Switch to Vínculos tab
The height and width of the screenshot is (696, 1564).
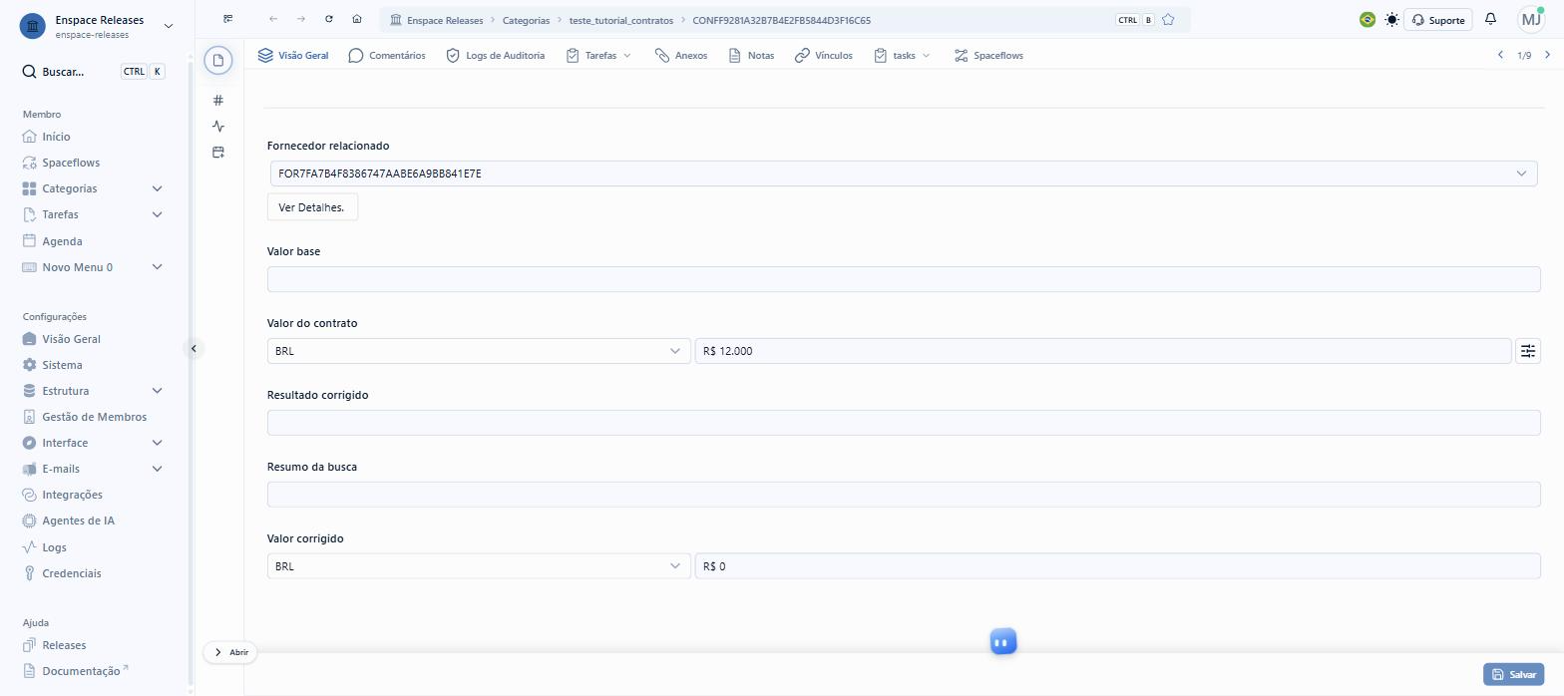click(x=824, y=56)
